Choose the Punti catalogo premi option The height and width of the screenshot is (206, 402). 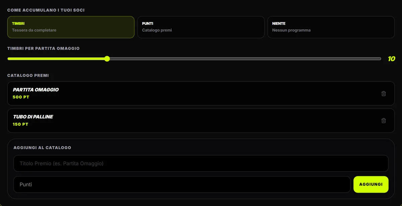point(201,27)
